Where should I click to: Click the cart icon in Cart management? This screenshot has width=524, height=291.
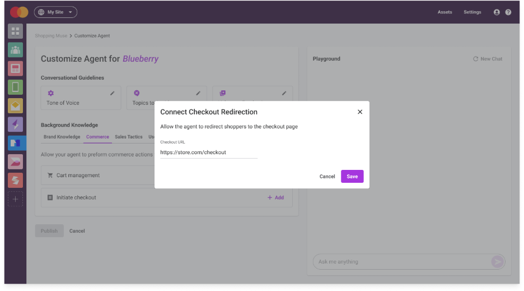[50, 175]
